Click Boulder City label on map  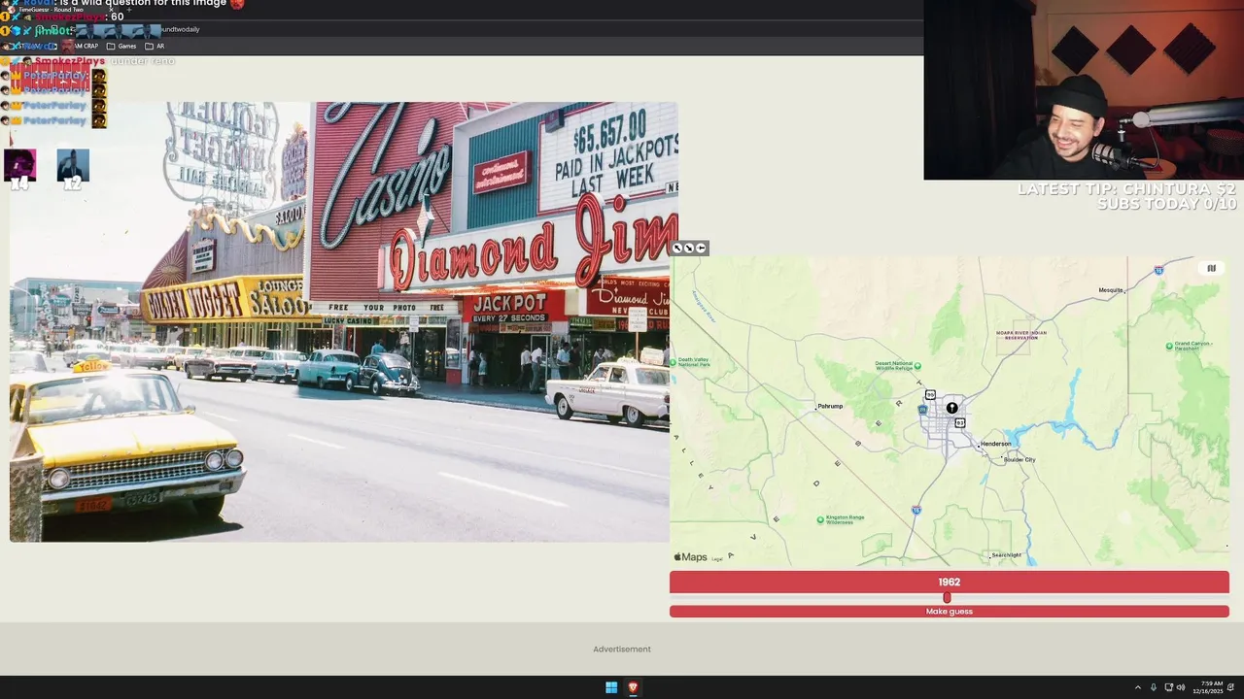(1019, 460)
